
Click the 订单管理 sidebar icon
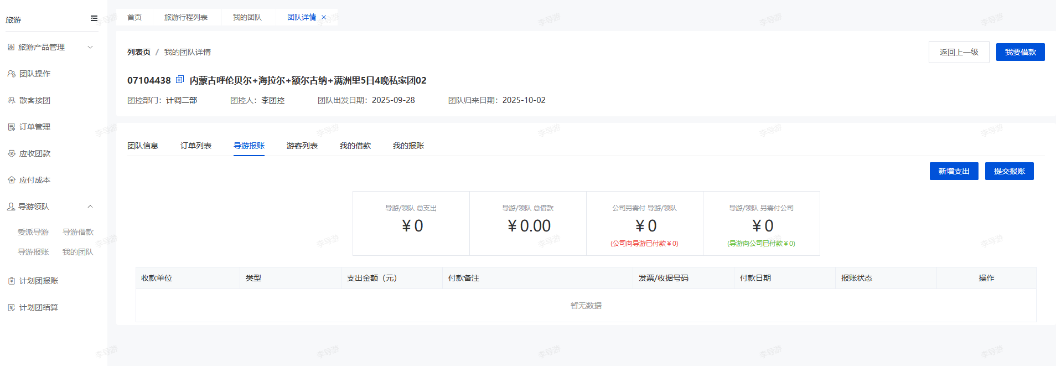tap(12, 127)
